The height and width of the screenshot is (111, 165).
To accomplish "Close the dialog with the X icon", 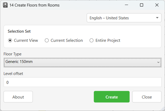I will coord(157,5).
